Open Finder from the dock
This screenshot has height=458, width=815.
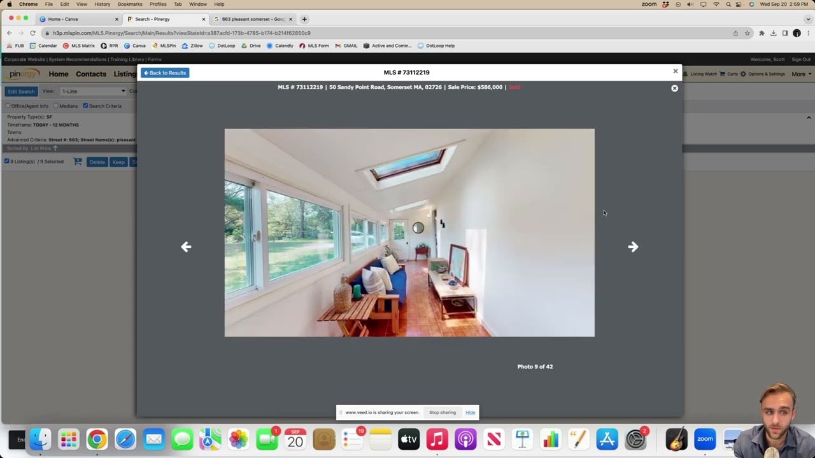click(x=40, y=439)
